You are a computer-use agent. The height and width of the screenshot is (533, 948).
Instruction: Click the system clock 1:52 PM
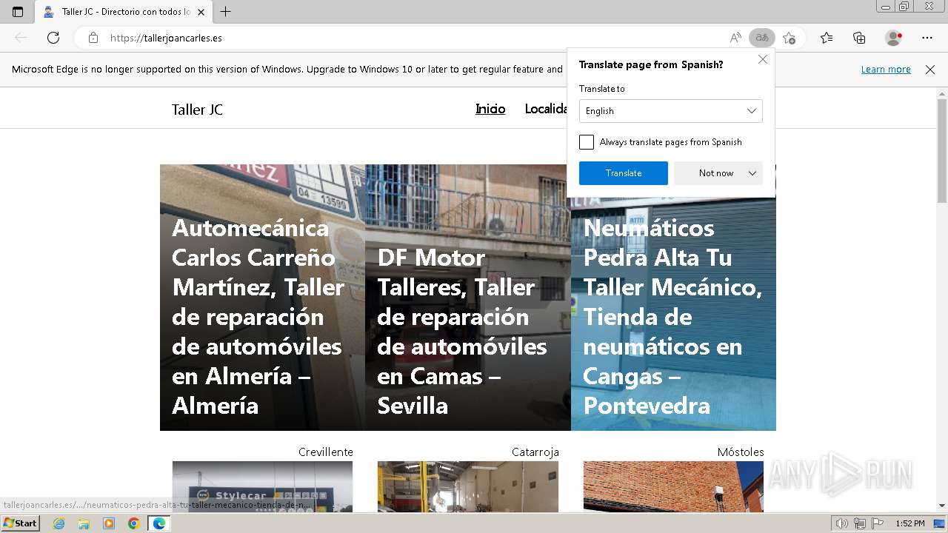(910, 523)
